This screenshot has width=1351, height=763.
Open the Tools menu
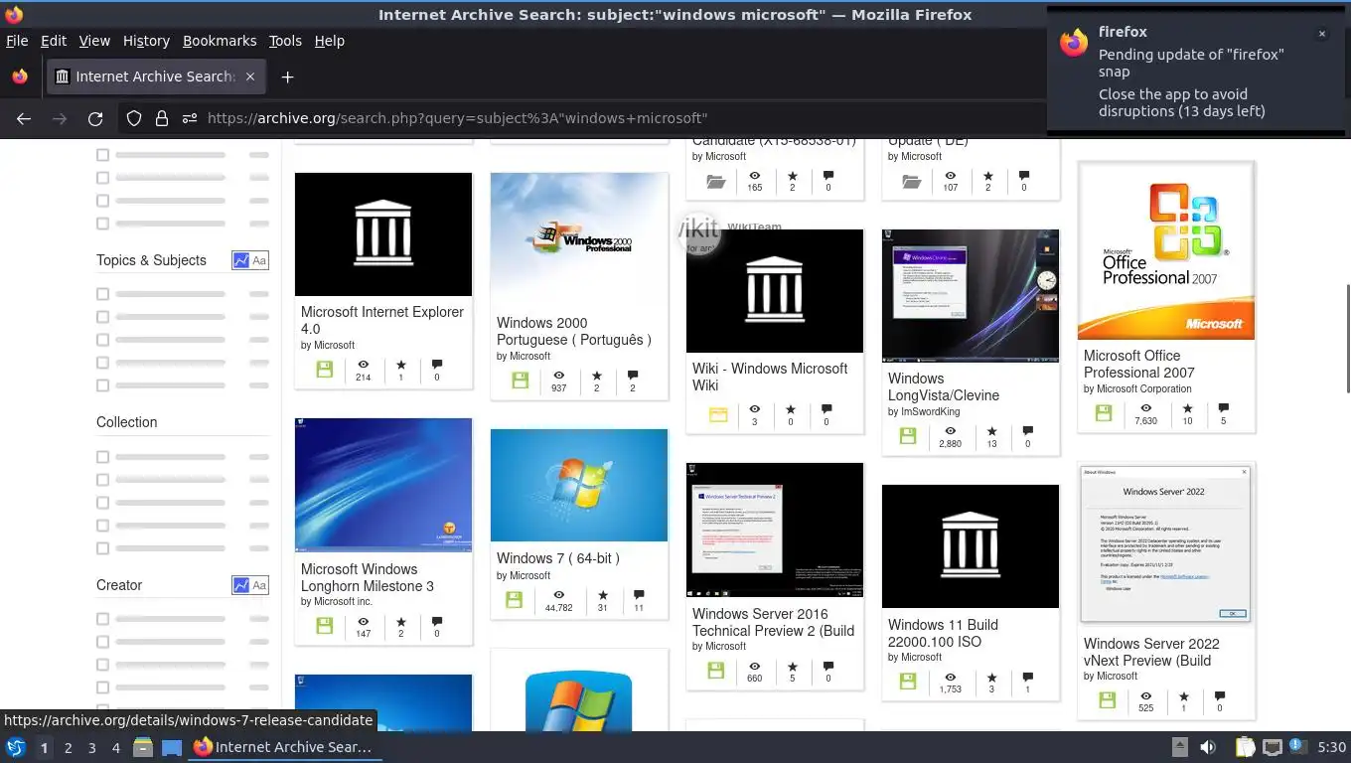coord(285,41)
